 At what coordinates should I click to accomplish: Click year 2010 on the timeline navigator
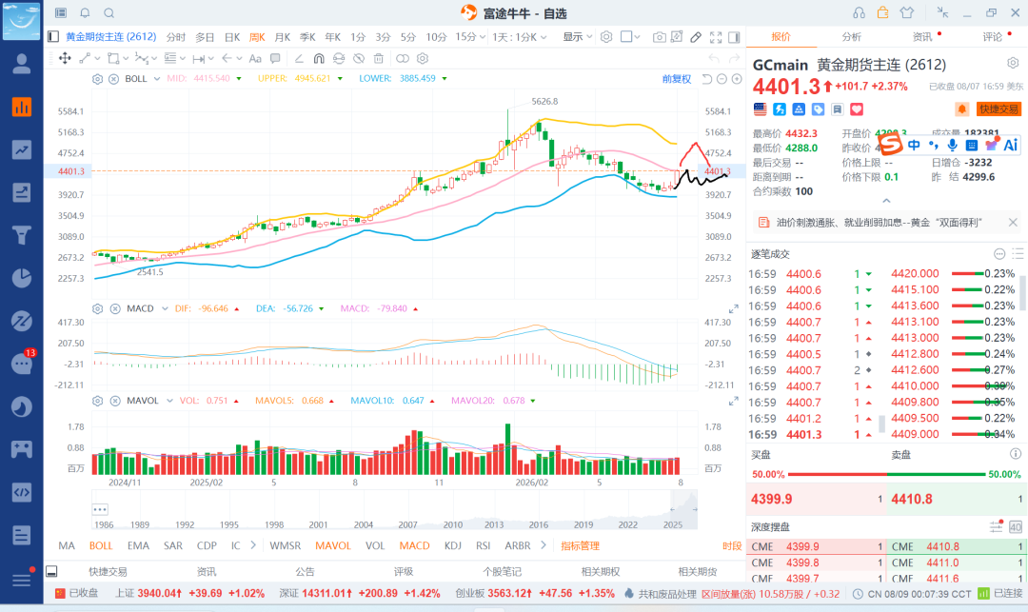pos(452,524)
